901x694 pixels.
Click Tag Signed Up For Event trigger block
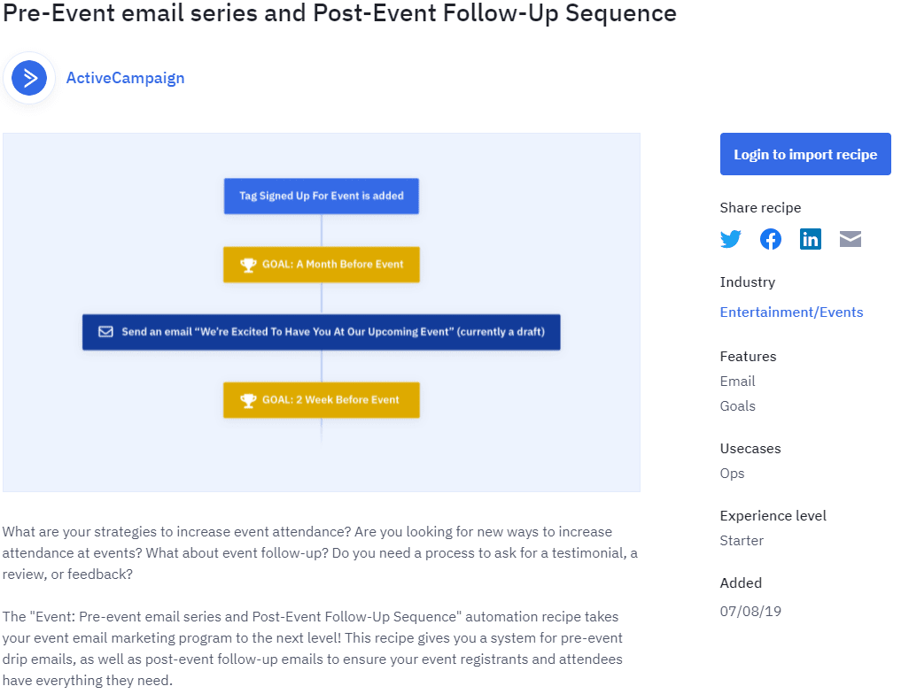(322, 196)
